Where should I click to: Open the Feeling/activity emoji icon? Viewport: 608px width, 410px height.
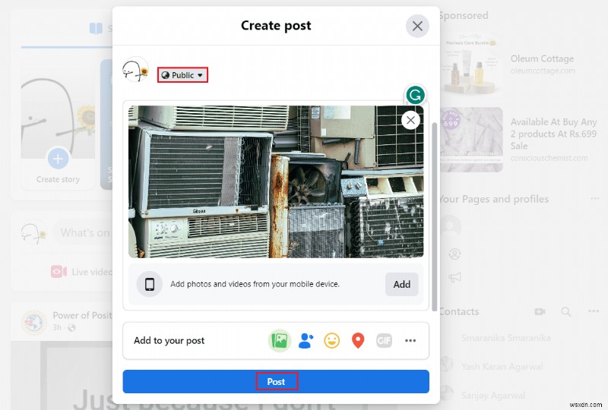pos(332,341)
